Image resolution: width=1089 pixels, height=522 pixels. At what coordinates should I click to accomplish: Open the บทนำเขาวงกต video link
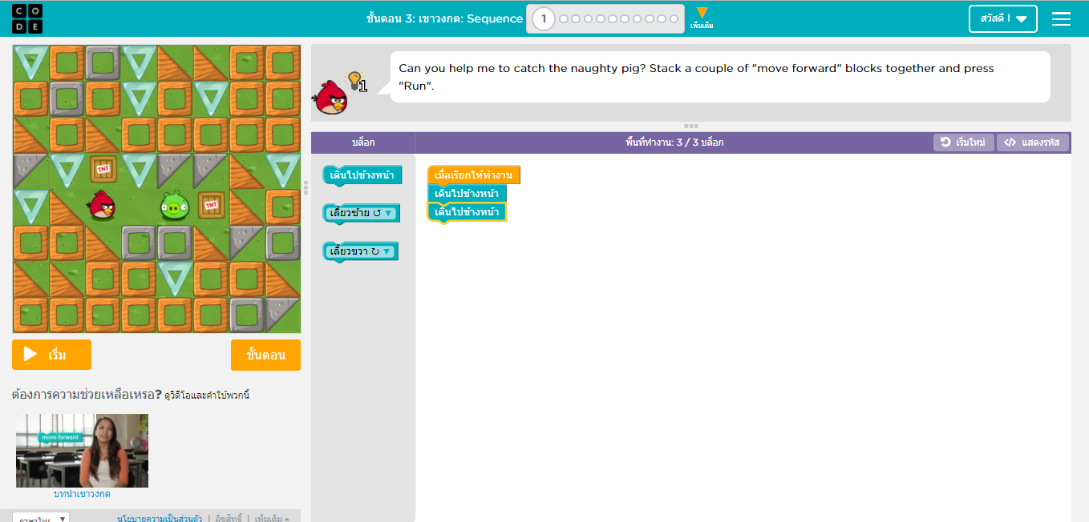tap(82, 494)
